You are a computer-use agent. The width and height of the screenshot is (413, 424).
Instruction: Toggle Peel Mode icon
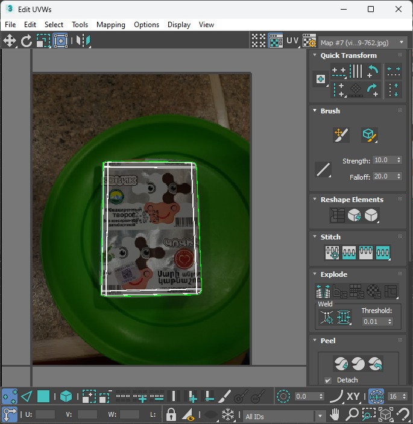coord(358,364)
